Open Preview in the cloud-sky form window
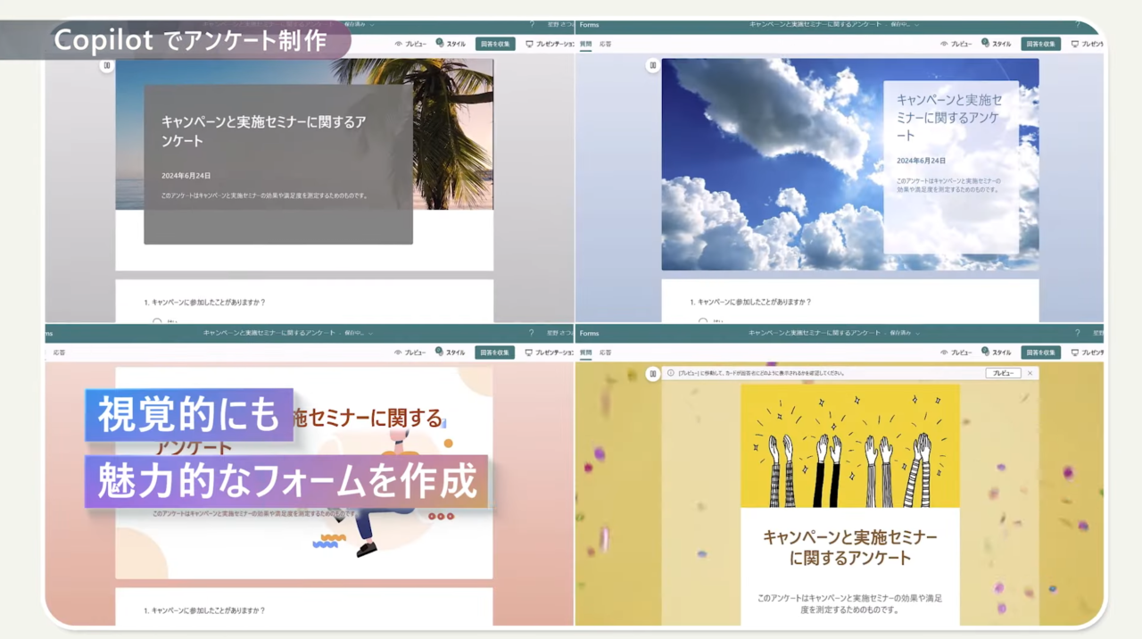The width and height of the screenshot is (1142, 639). 956,44
